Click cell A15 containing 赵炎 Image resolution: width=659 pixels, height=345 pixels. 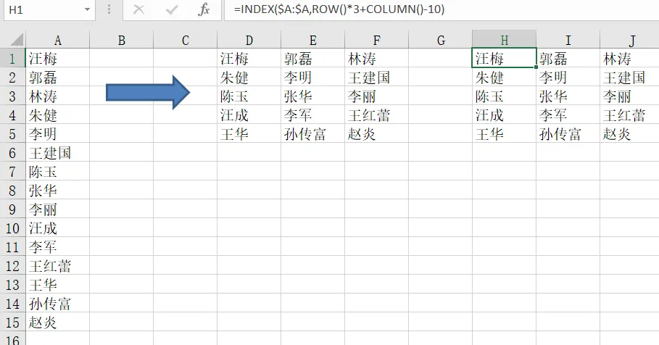[x=57, y=323]
